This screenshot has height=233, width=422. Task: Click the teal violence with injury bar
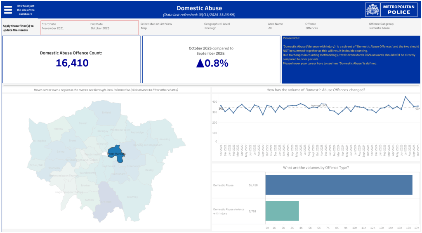(x=282, y=211)
